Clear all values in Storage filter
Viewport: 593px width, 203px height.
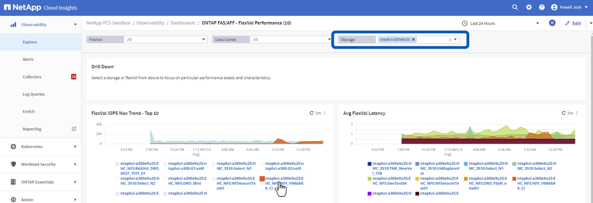coord(450,39)
